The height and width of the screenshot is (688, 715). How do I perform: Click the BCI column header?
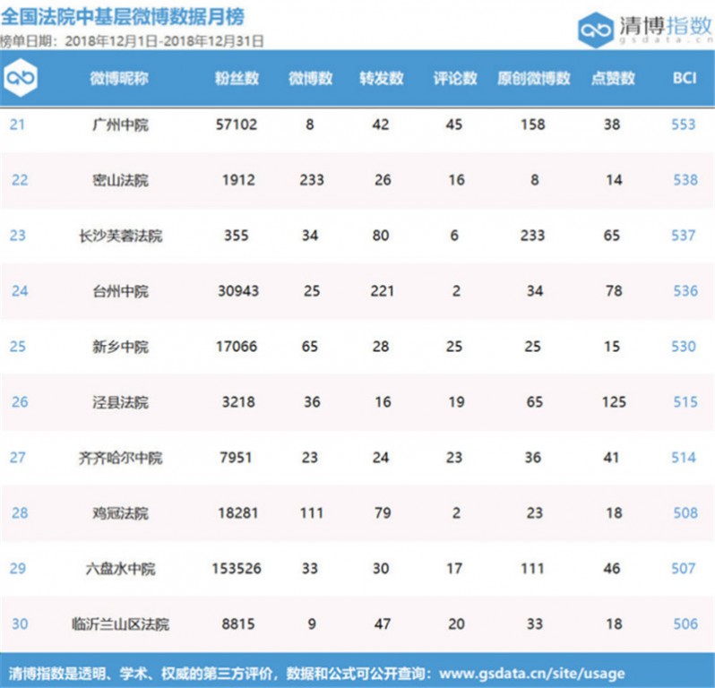point(685,78)
